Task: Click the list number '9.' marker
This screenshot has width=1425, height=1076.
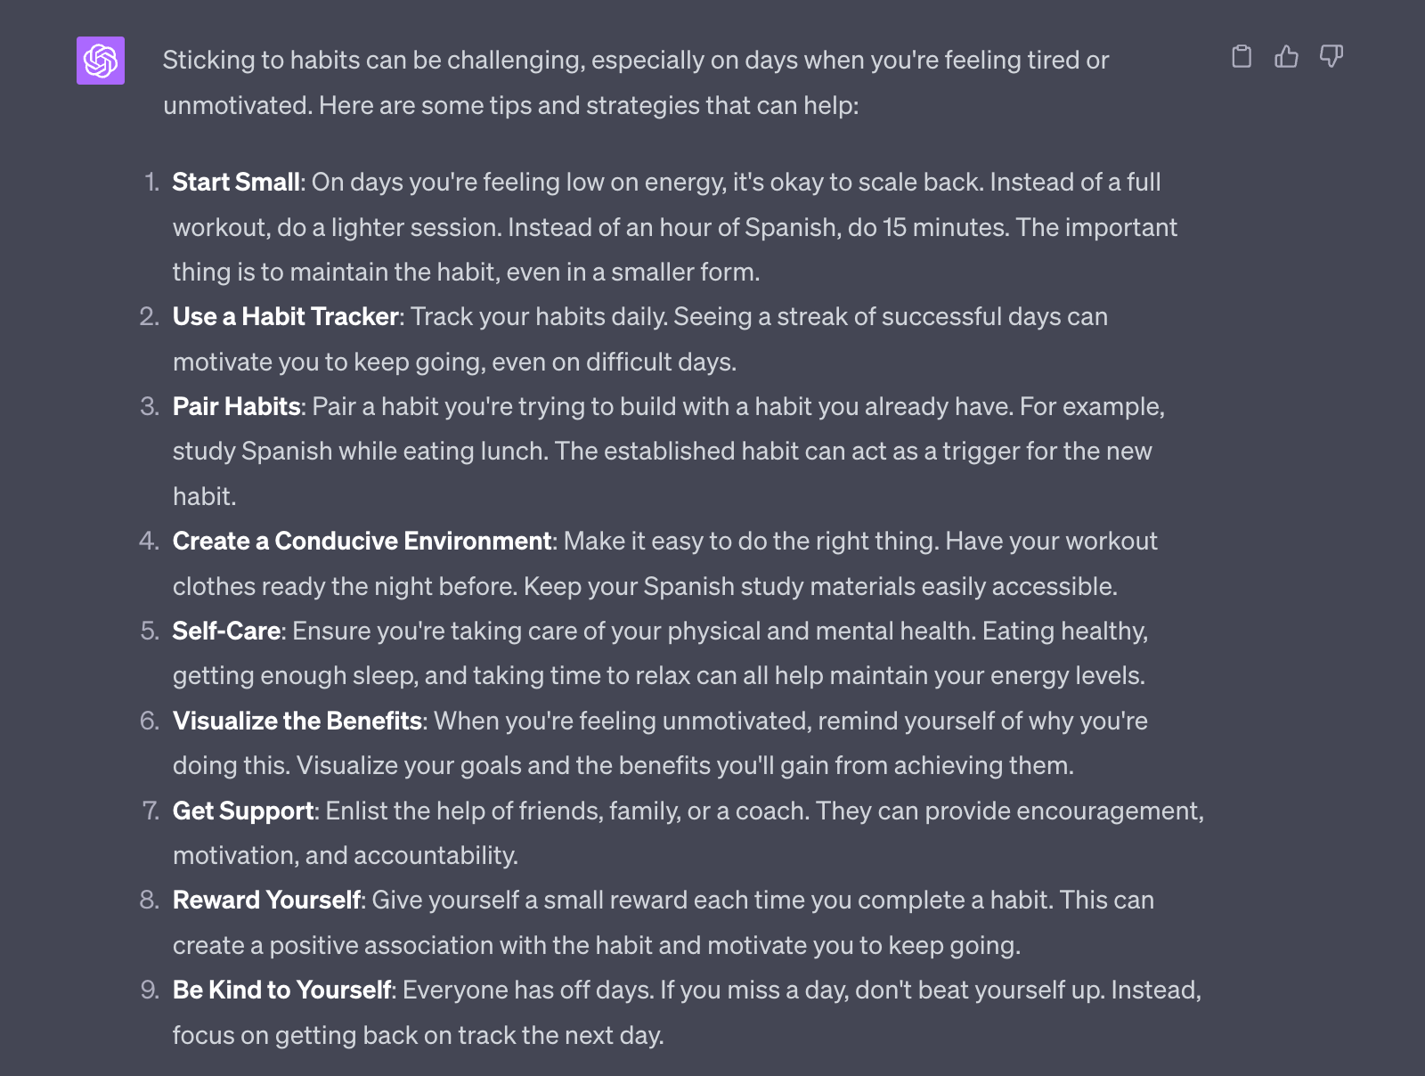Action: (149, 990)
